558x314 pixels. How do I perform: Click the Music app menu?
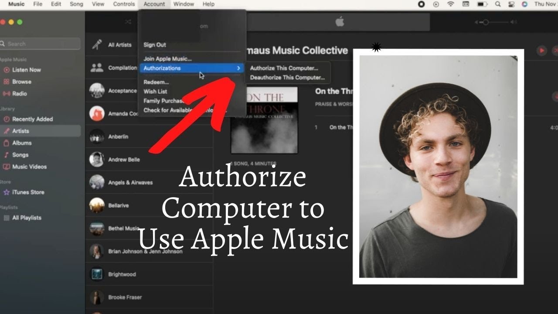[17, 4]
